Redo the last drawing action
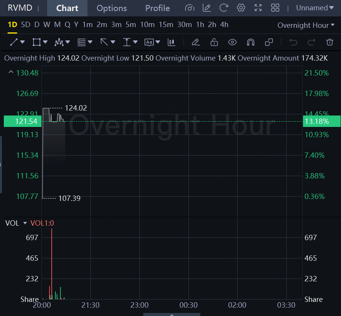341x316 pixels. click(311, 42)
